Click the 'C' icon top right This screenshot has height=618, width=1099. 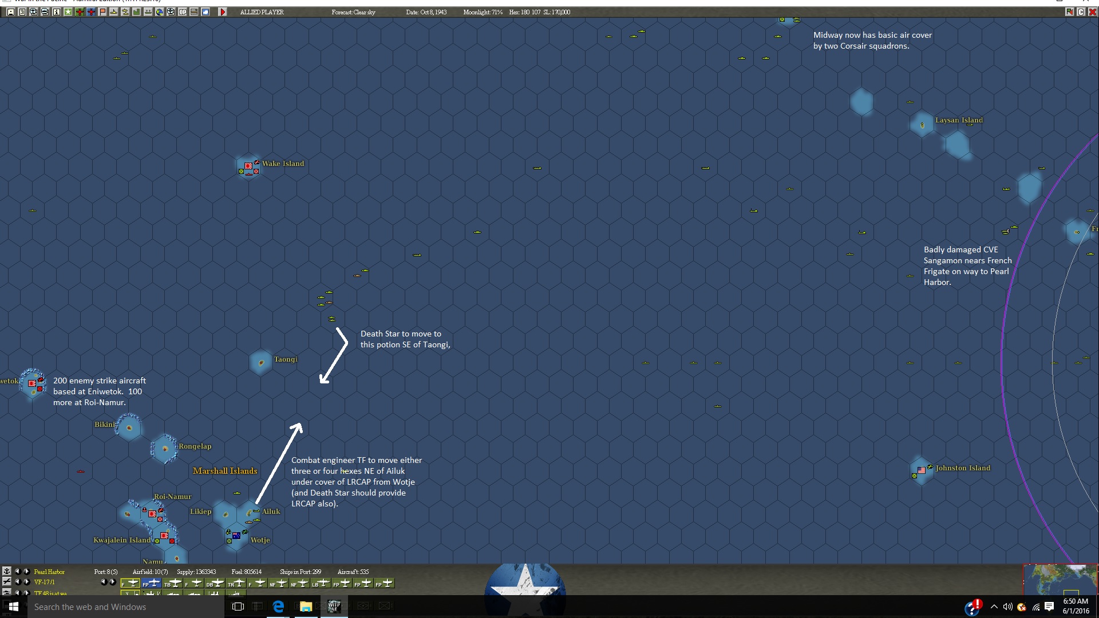point(1081,12)
